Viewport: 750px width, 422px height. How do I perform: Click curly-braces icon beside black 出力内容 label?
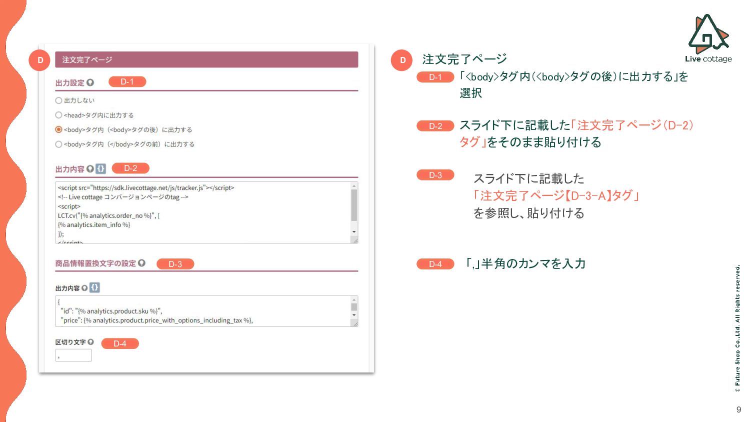[94, 287]
